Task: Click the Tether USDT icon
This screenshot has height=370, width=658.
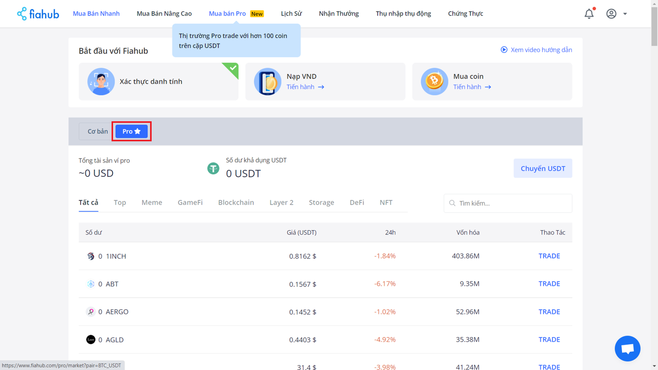Action: (x=213, y=169)
